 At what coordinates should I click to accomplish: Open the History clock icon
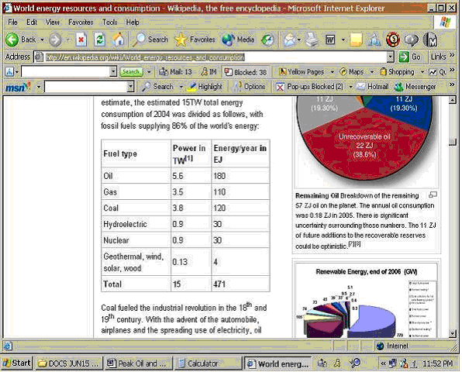(x=267, y=40)
